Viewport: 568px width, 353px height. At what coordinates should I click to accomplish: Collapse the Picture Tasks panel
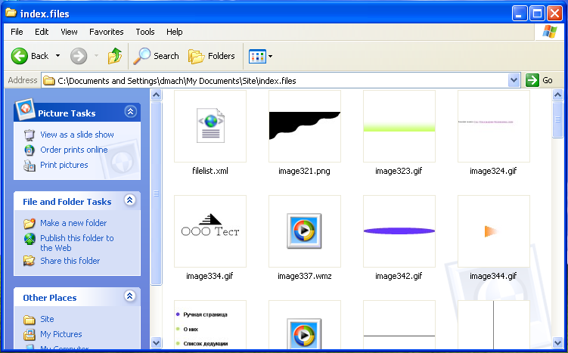click(130, 112)
